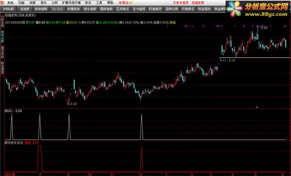Open the 股票池 tab
The height and width of the screenshot is (176, 291).
point(125,3)
